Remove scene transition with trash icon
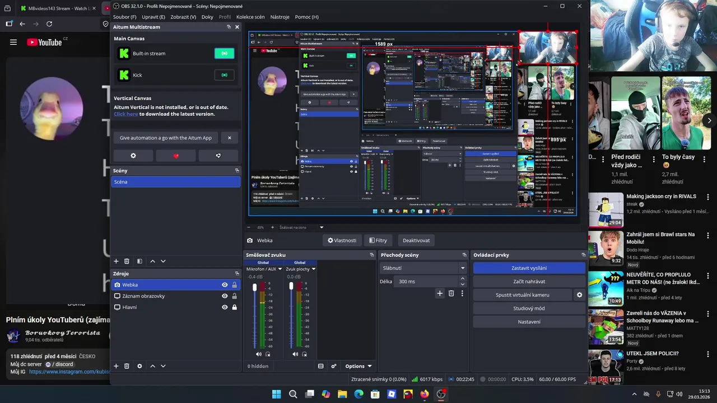Image resolution: width=717 pixels, height=403 pixels. (451, 293)
